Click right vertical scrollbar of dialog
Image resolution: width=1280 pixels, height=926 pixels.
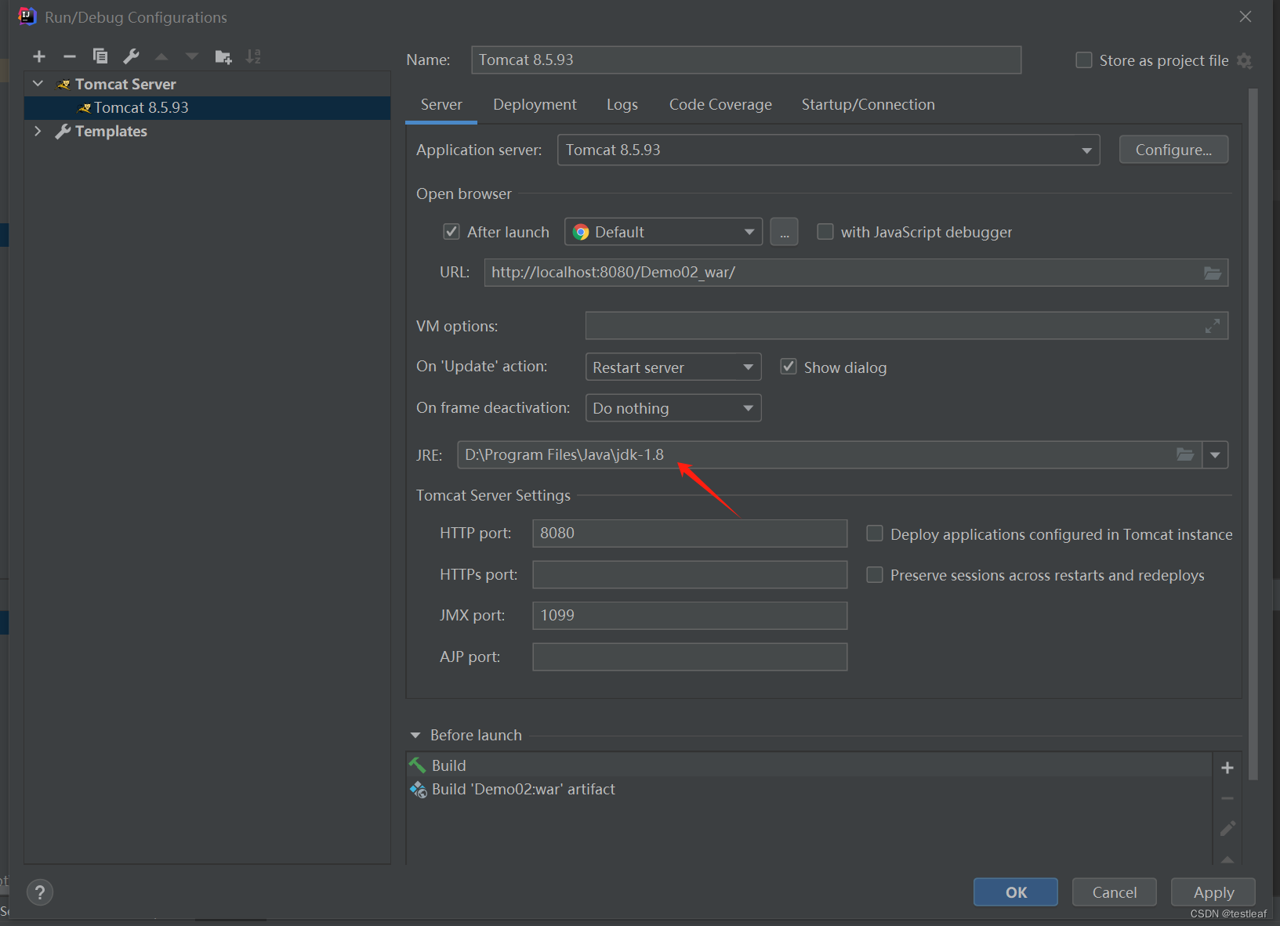[x=1253, y=435]
